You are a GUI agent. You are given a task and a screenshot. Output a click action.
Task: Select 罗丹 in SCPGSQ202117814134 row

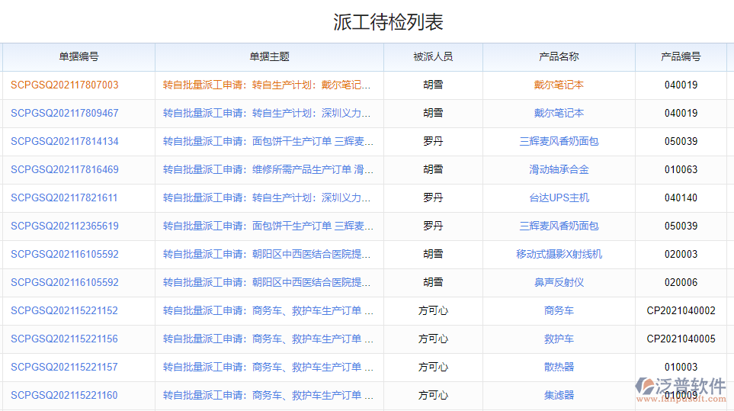point(433,141)
